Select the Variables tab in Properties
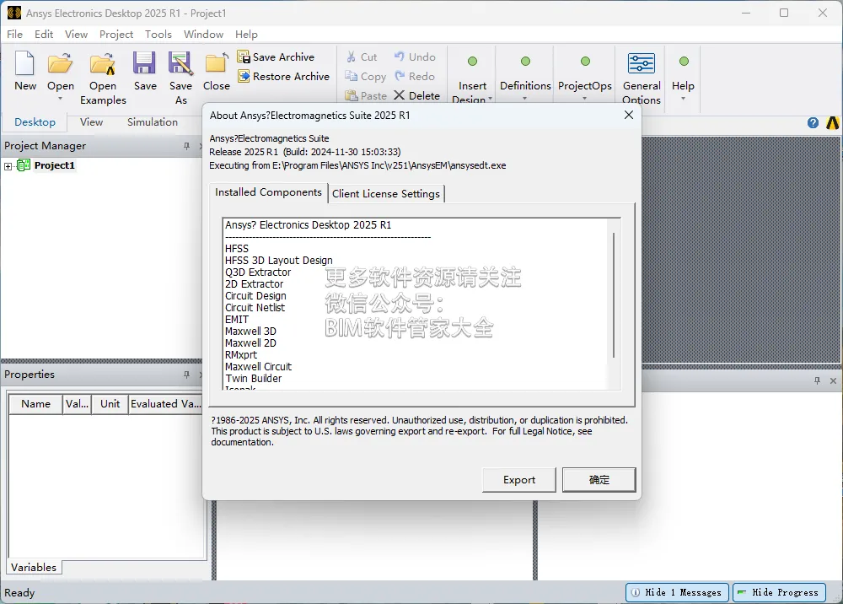The width and height of the screenshot is (843, 604). pos(34,568)
